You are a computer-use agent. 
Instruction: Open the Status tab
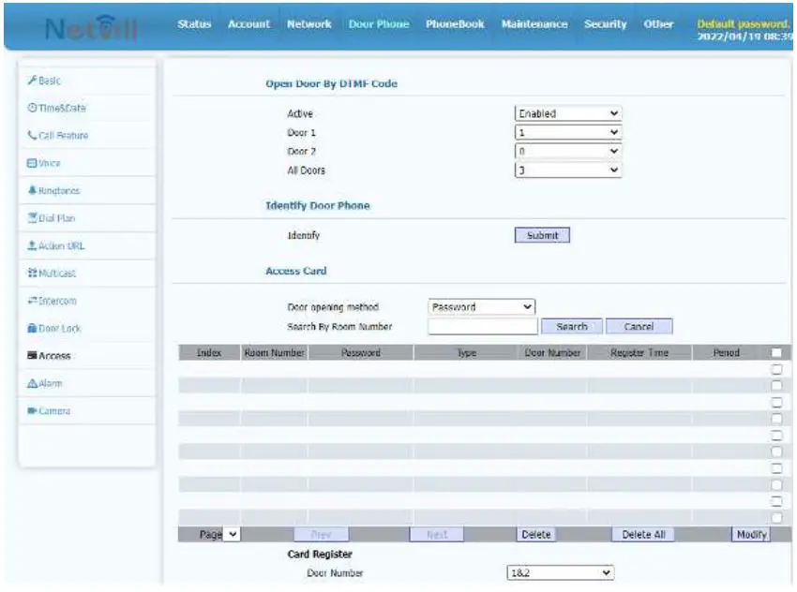click(194, 23)
